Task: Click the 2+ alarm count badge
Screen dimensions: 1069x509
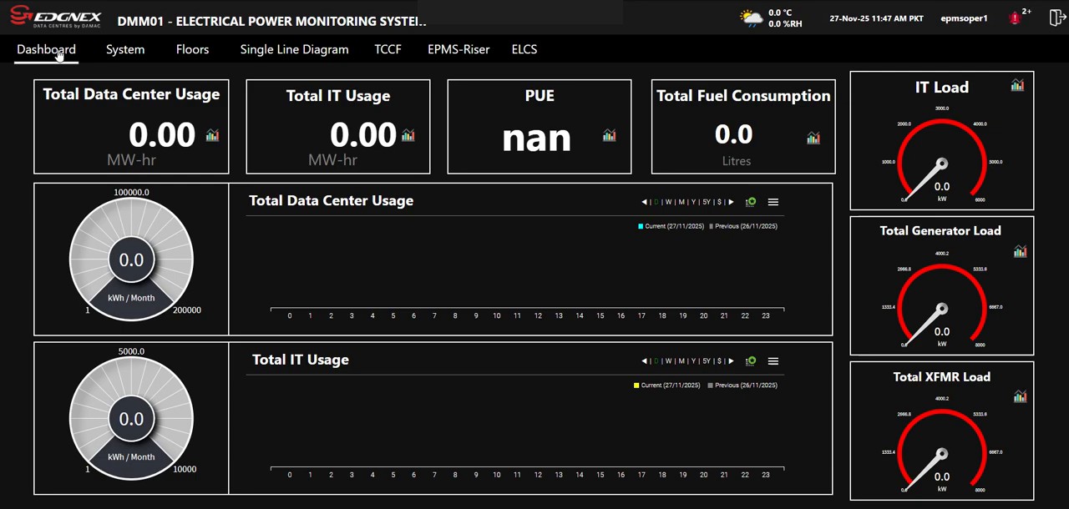Action: coord(1026,12)
